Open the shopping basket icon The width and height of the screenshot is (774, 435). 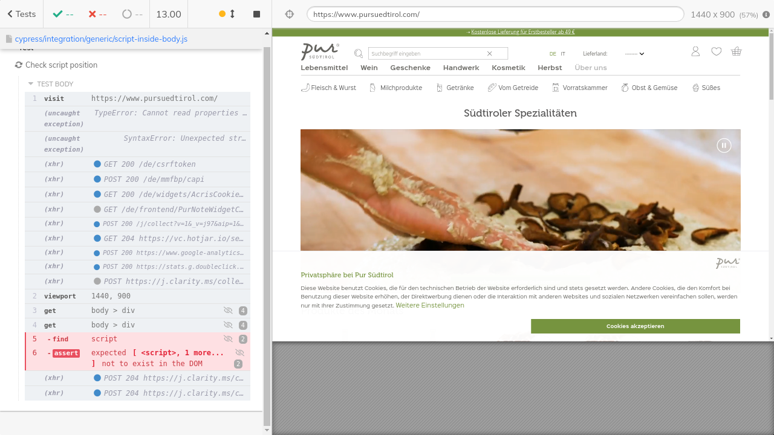[736, 52]
